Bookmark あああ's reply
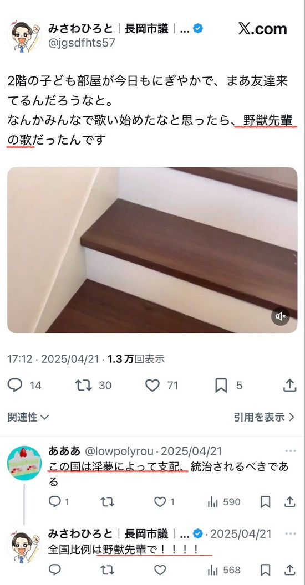This screenshot has height=585, width=305. coord(265,502)
